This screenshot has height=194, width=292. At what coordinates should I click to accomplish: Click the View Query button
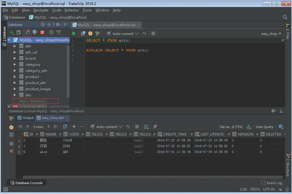(x=264, y=127)
